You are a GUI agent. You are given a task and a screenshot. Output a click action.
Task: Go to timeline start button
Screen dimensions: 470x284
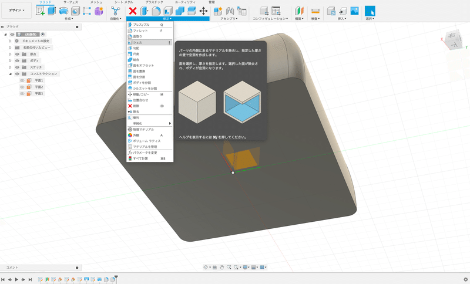pos(3,279)
